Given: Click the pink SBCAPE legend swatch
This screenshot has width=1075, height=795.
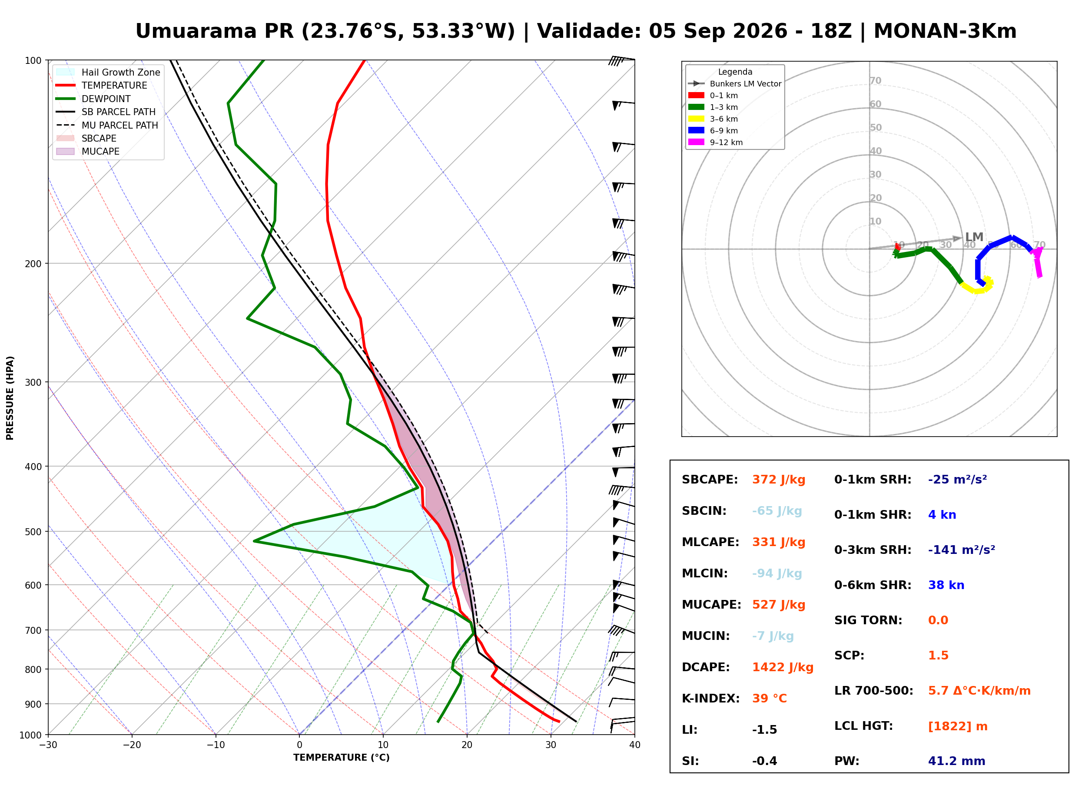Looking at the screenshot, I should point(66,138).
